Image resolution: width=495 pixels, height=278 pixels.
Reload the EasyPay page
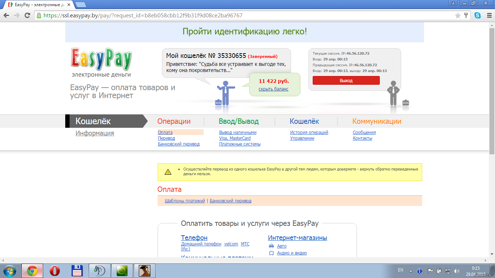[x=27, y=16]
